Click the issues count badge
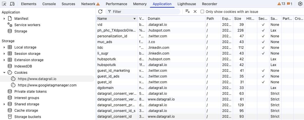The height and width of the screenshot is (120, 304). pos(290,4)
